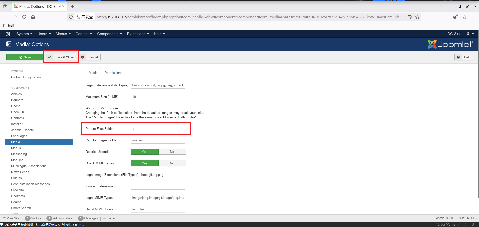Image resolution: width=479 pixels, height=227 pixels.
Task: Click the Joomla logo icon in admin menu
Action: (x=8, y=34)
